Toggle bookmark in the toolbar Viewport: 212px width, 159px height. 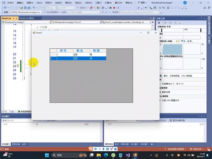168,8
